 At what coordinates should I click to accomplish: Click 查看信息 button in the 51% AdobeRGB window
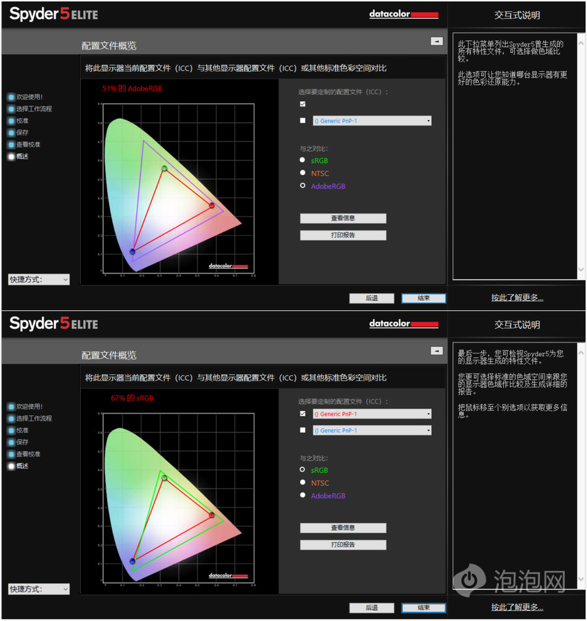[x=343, y=218]
